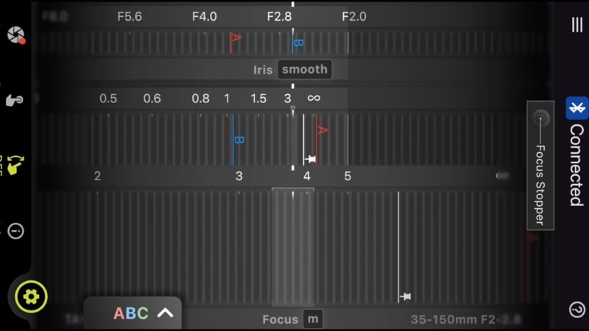Tap the iris aperture icon in sidebar
The width and height of the screenshot is (589, 331).
click(15, 35)
